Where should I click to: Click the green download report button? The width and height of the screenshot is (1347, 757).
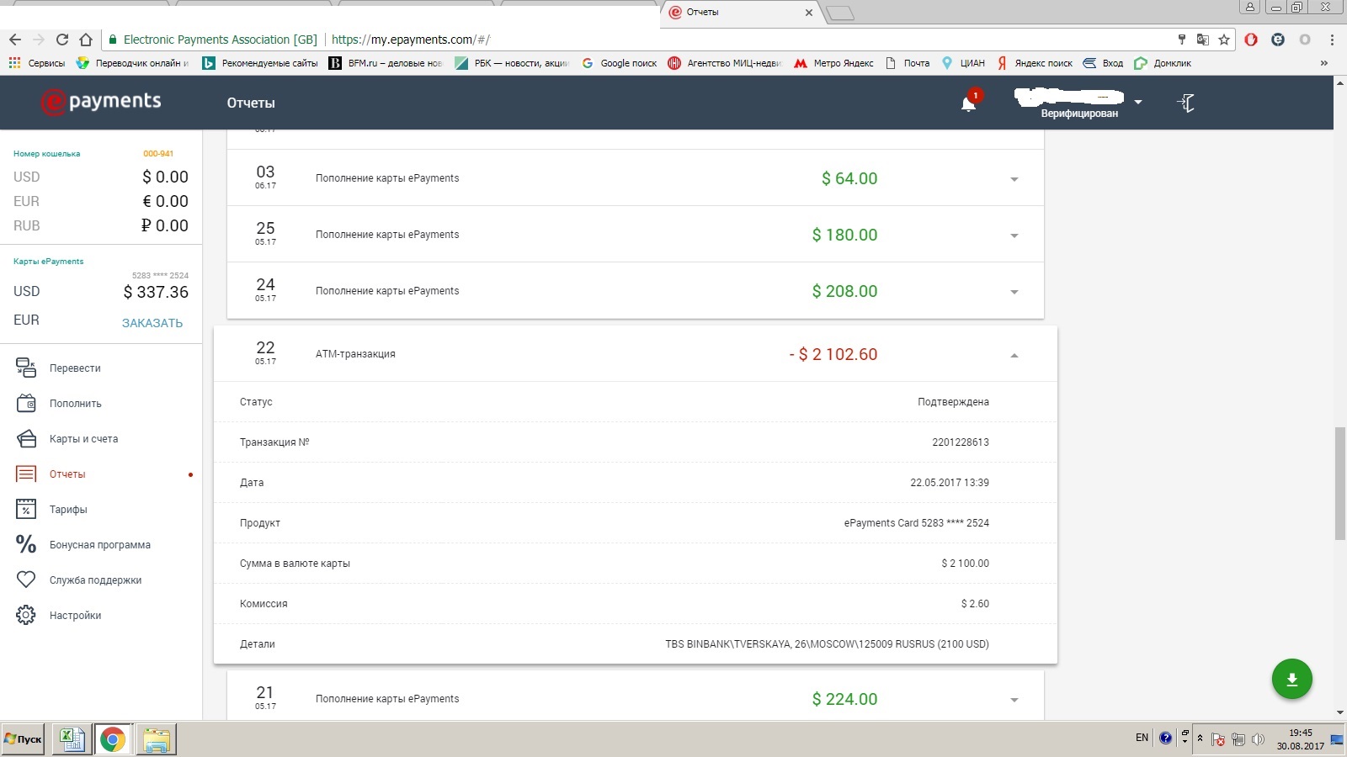(x=1291, y=679)
